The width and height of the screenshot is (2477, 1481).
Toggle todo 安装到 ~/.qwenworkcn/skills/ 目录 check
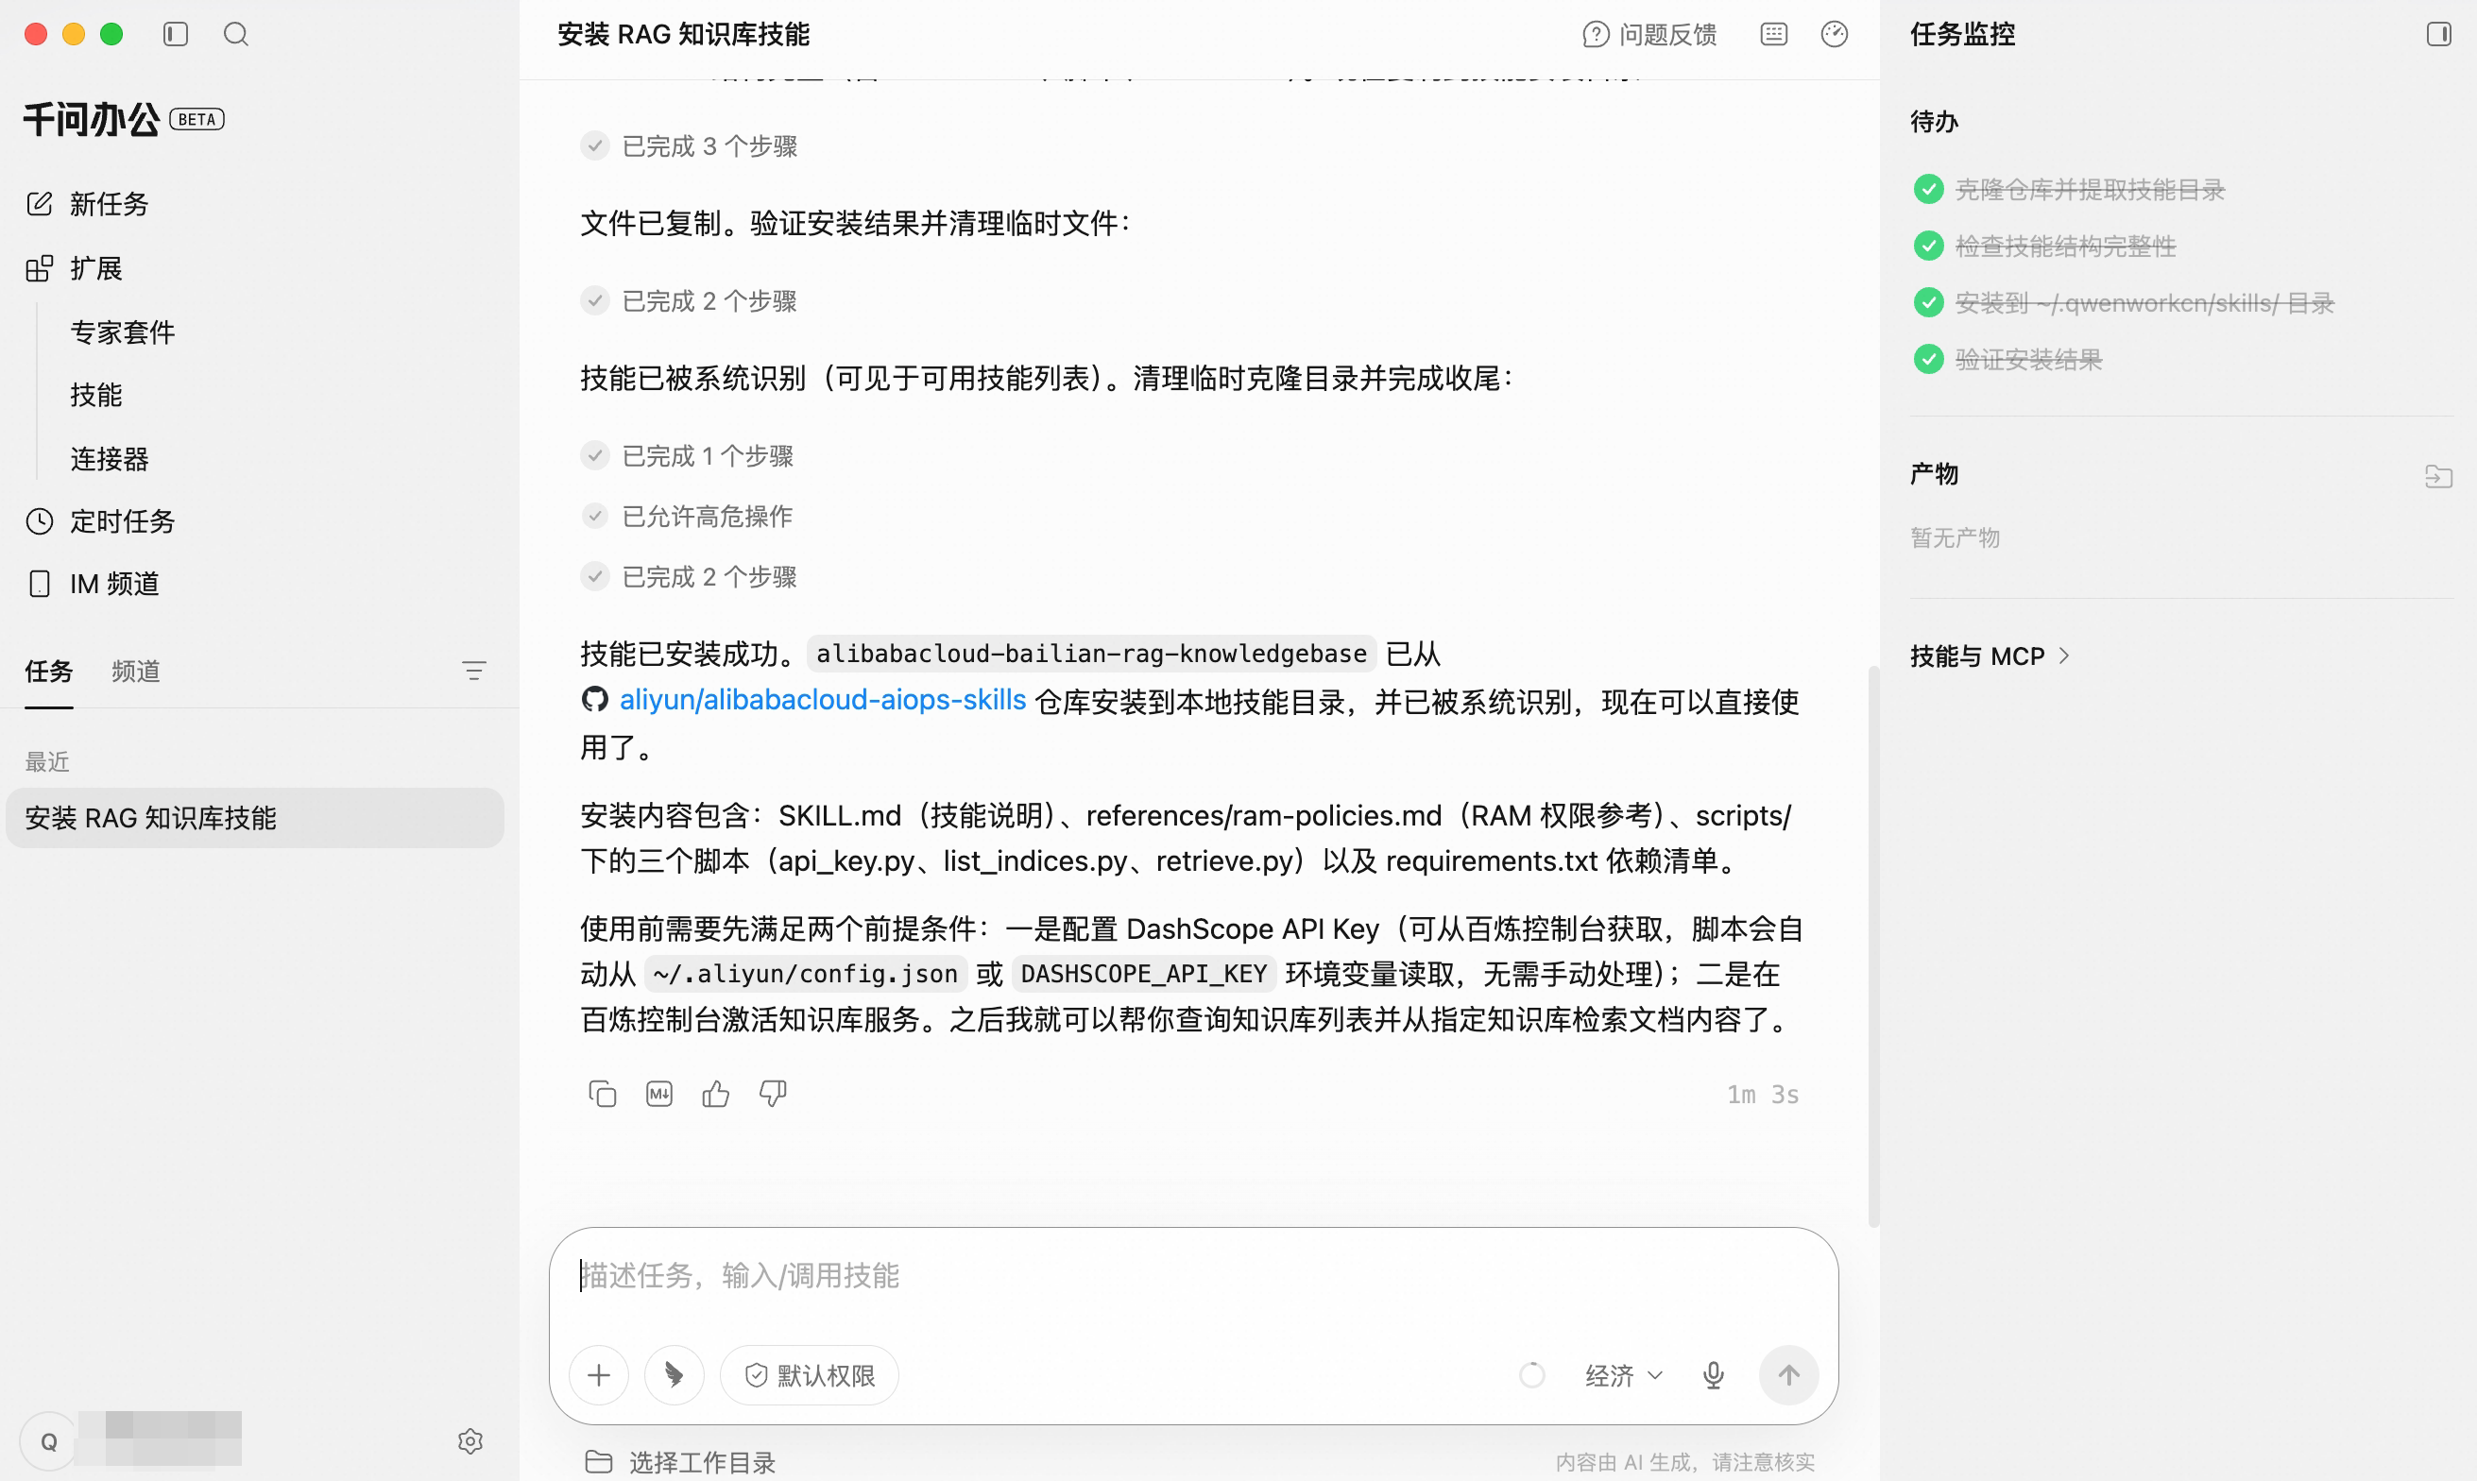[x=1928, y=302]
